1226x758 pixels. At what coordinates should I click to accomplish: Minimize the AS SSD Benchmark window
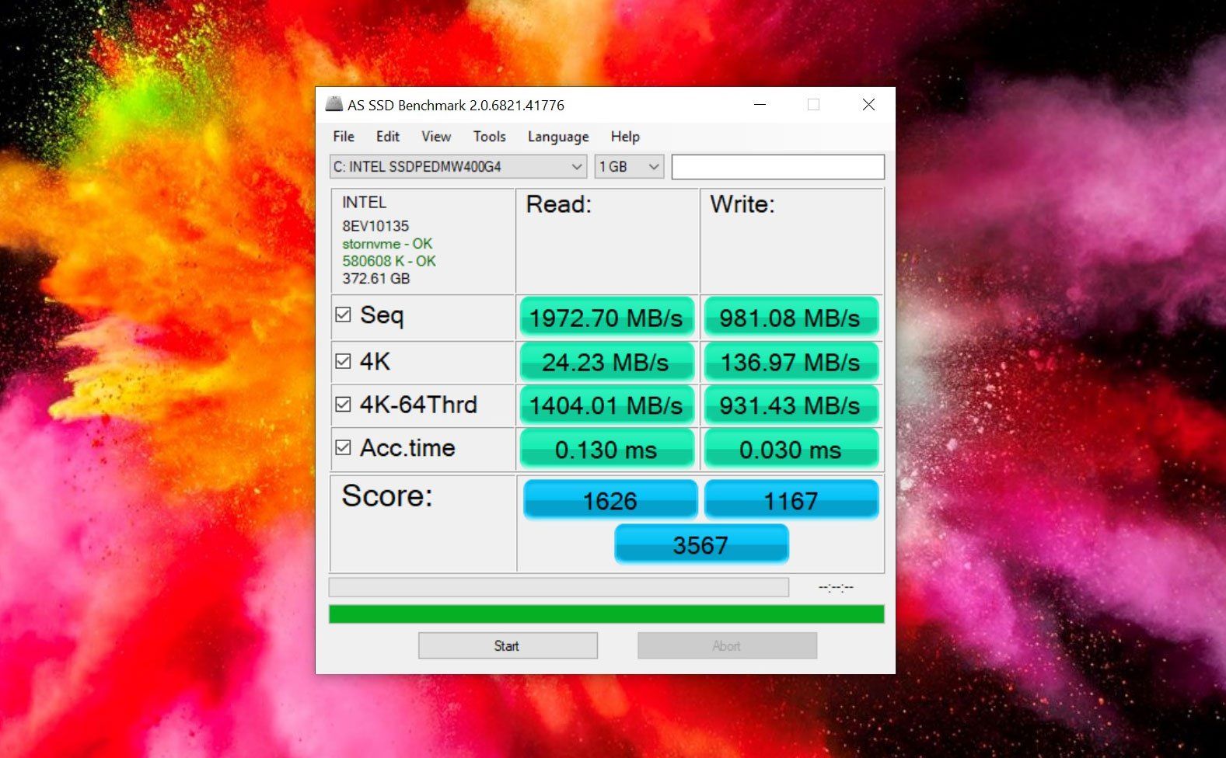(760, 104)
